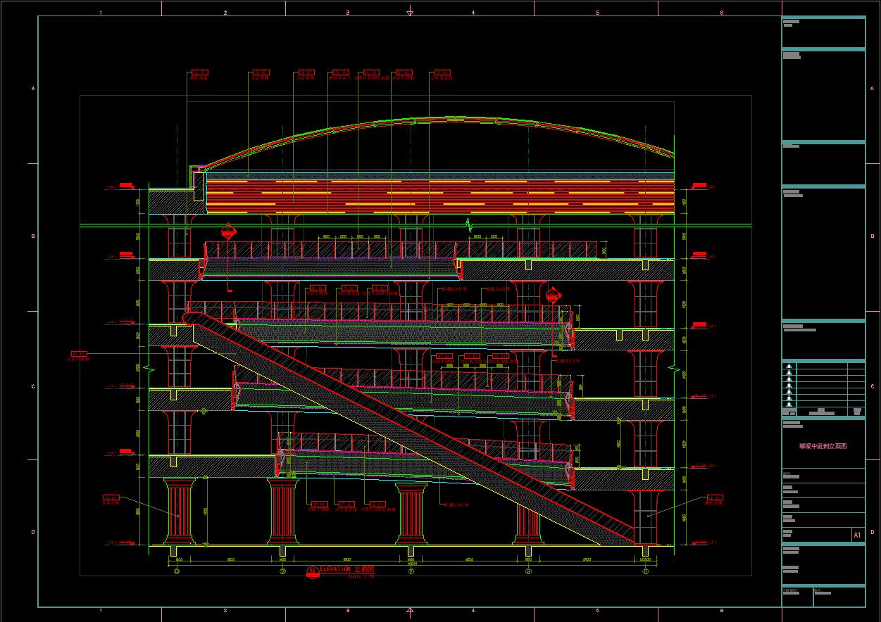Select the section marker symbol near the right balcony
Viewport: 881px width, 622px height.
(554, 293)
